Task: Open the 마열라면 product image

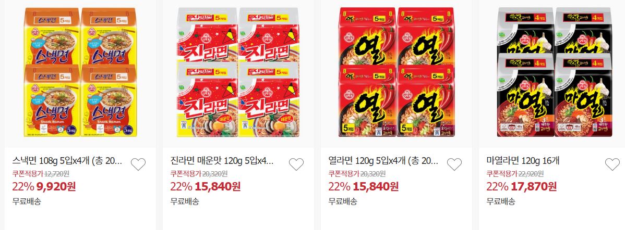Action: pyautogui.click(x=555, y=72)
